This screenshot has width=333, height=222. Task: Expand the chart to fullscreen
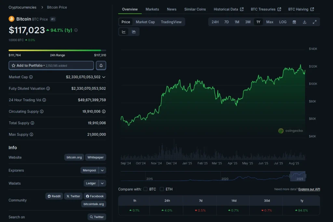tap(314, 22)
